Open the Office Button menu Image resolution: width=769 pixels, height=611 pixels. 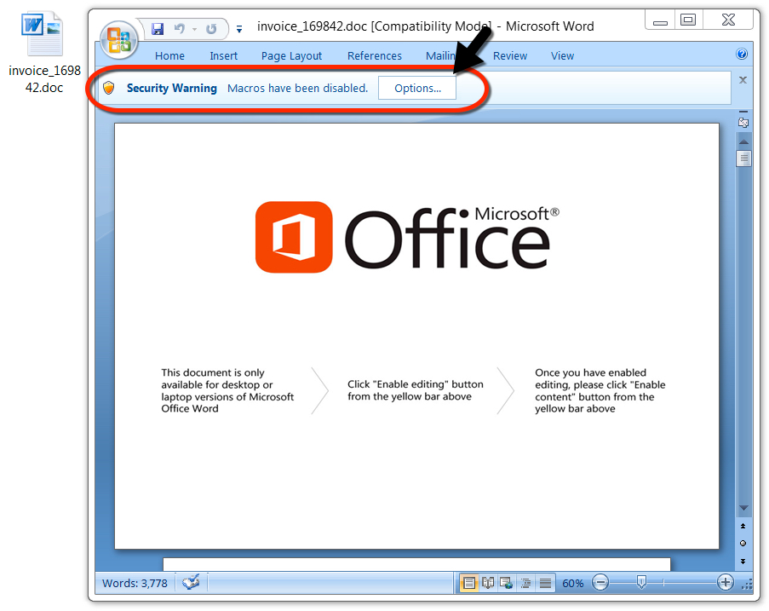click(x=118, y=40)
